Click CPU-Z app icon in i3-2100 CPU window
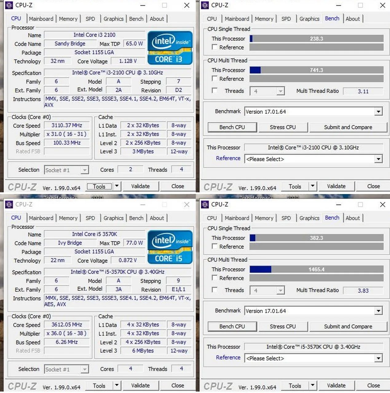The image size is (390, 393). coord(9,5)
